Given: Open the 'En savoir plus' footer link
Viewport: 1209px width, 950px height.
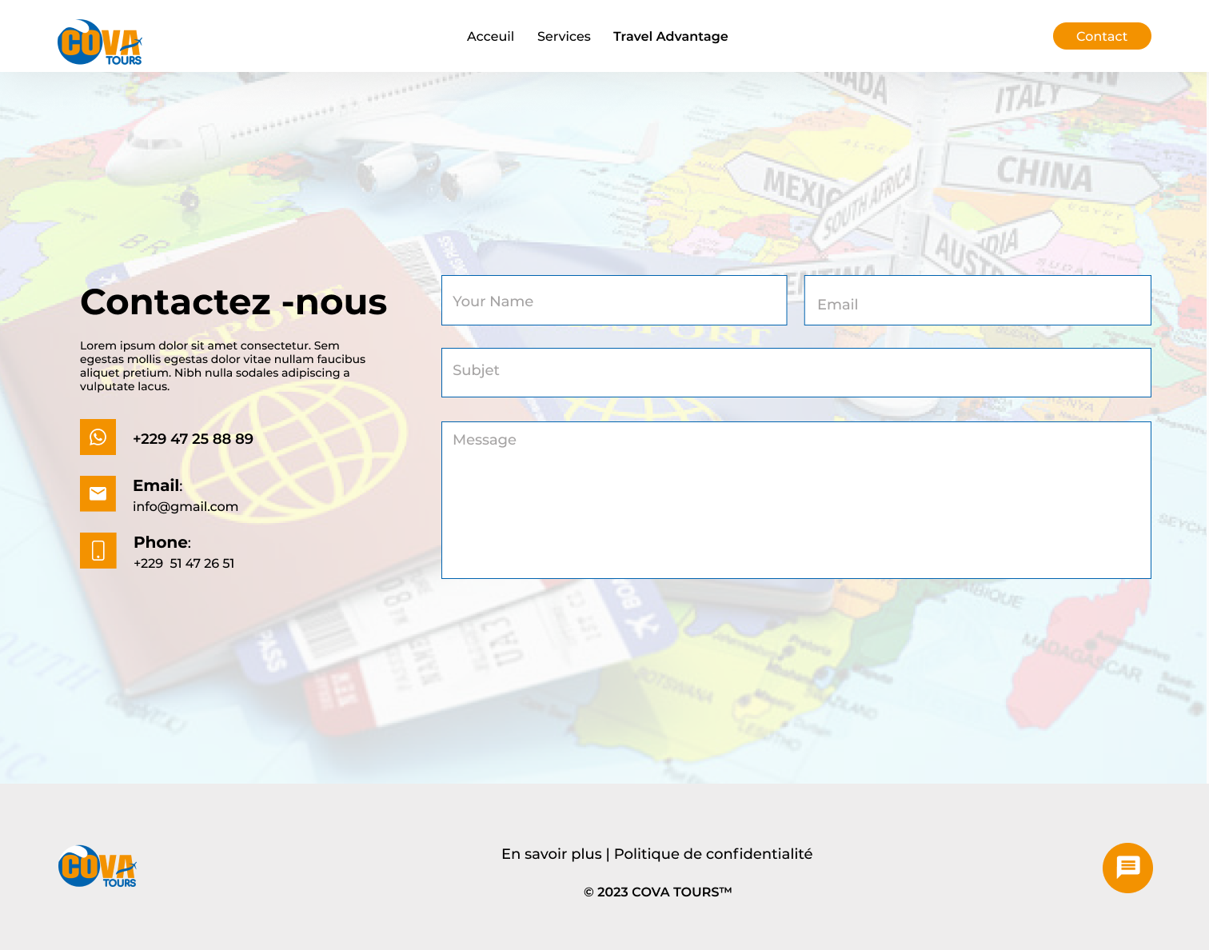Looking at the screenshot, I should point(552,854).
